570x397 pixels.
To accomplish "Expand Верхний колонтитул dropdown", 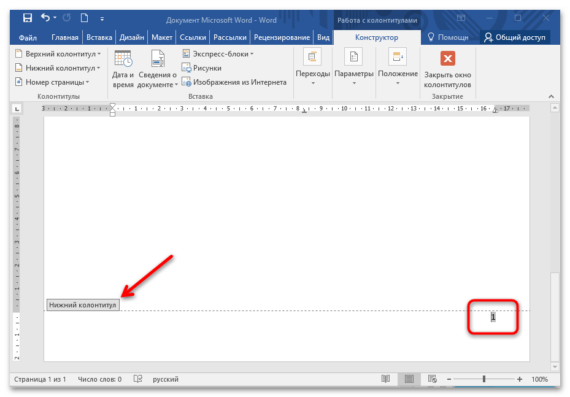I will (x=58, y=54).
